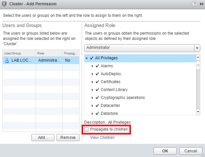Enable Propagate to children checkbox
The width and height of the screenshot is (205, 157).
pyautogui.click(x=86, y=130)
